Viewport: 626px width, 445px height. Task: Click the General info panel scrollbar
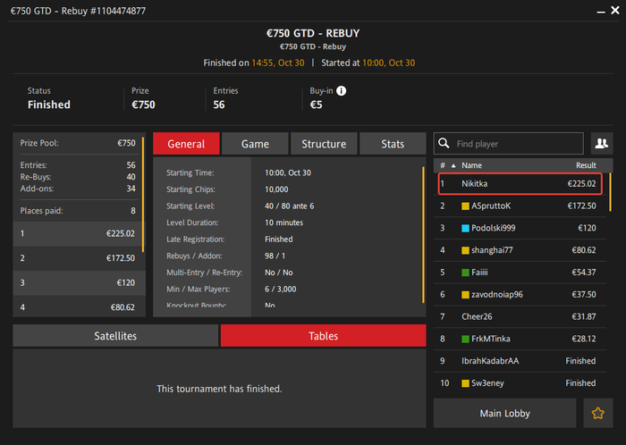pyautogui.click(x=423, y=235)
